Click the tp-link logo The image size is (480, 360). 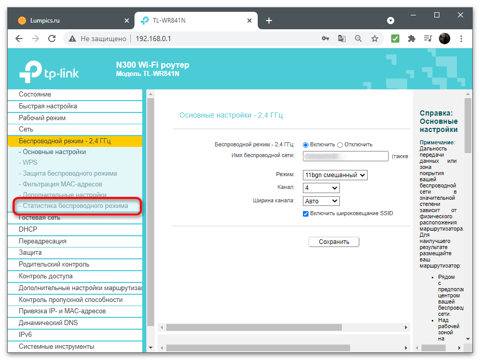click(x=49, y=71)
